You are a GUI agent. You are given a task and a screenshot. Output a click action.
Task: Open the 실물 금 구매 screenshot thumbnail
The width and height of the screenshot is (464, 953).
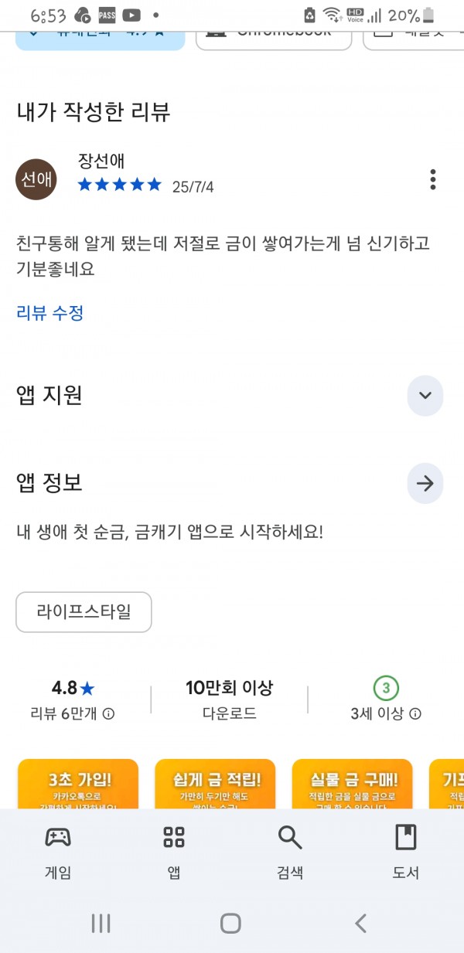pyautogui.click(x=352, y=784)
